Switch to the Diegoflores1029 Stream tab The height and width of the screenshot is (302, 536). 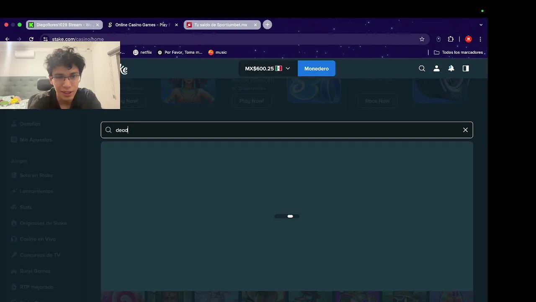click(x=64, y=25)
